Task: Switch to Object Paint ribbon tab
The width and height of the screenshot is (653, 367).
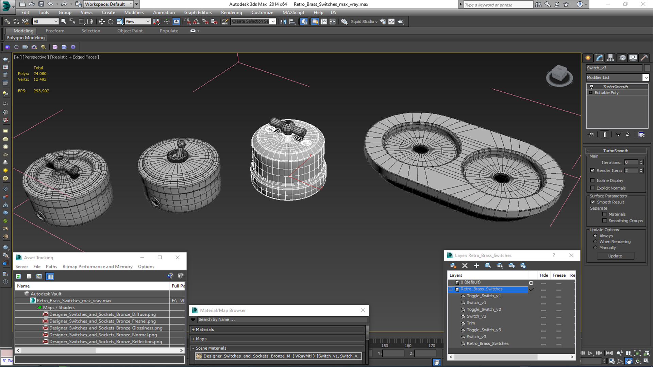Action: click(x=130, y=31)
